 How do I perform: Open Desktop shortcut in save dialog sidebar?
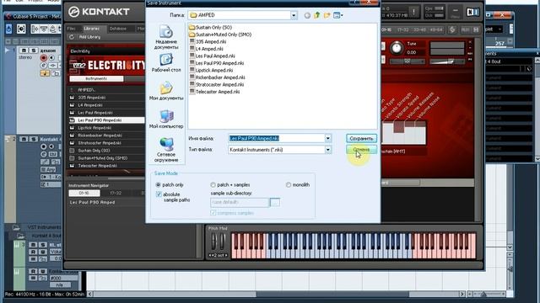(x=166, y=63)
